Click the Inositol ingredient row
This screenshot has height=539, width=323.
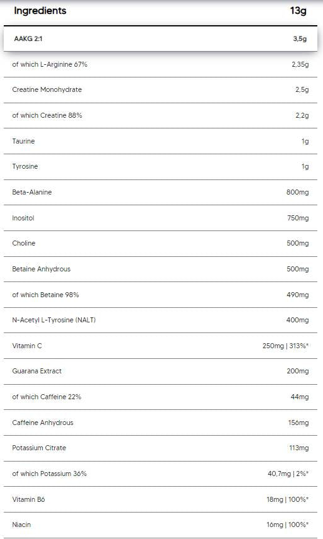(161, 218)
